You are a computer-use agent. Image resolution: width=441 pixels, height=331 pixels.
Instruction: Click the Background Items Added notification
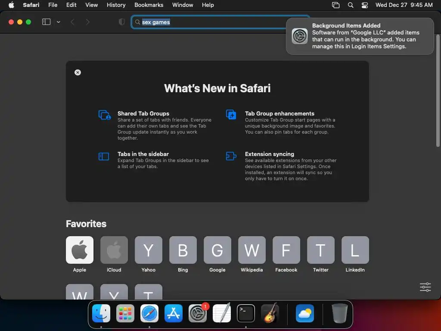[x=360, y=36]
